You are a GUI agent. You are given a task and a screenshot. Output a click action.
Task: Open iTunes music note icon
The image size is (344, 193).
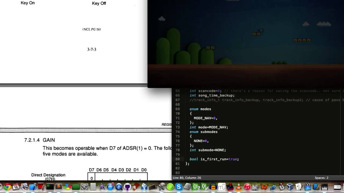point(247,187)
